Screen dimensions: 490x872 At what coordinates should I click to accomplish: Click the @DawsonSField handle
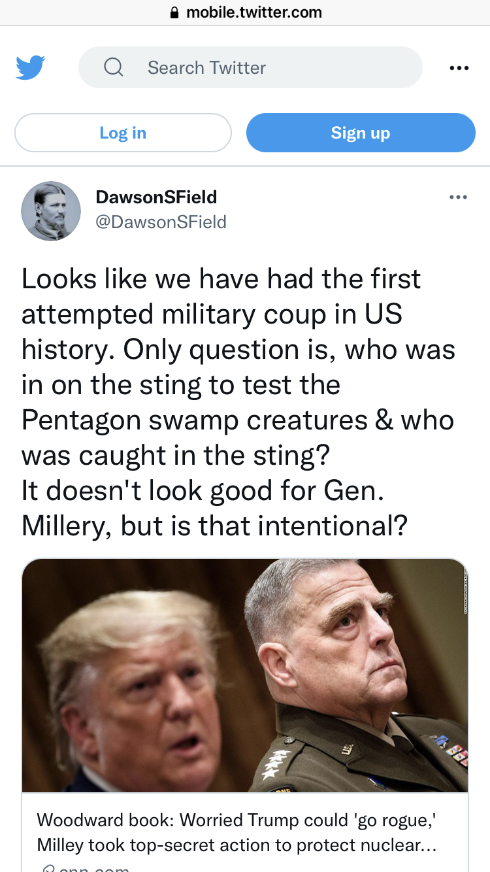point(161,222)
